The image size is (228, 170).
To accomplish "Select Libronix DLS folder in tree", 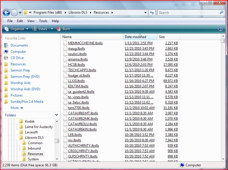I will click(34, 138).
